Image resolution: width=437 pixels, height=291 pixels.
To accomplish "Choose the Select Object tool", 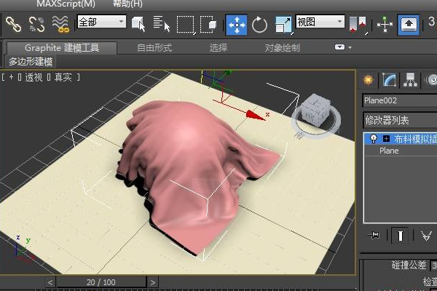I will pyautogui.click(x=138, y=25).
